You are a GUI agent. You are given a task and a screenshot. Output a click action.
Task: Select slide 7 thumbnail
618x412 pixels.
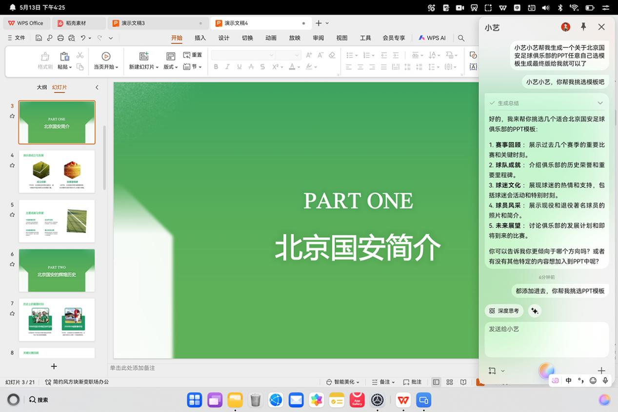57,320
